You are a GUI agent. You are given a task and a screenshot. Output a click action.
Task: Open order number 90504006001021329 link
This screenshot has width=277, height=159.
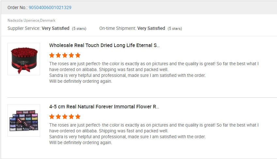50,7
